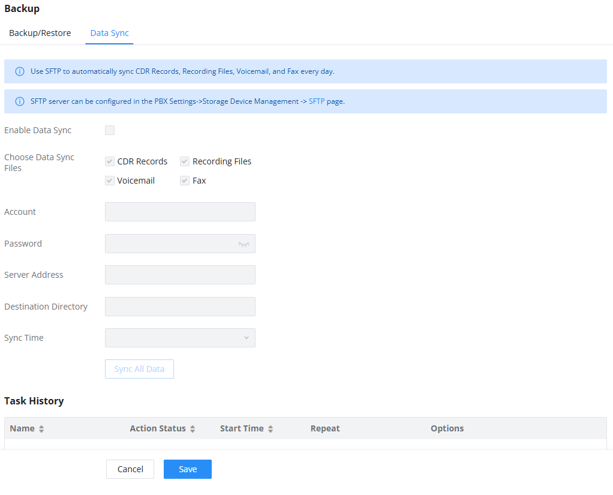
Task: Toggle CDR Records checkbox
Action: coord(109,161)
